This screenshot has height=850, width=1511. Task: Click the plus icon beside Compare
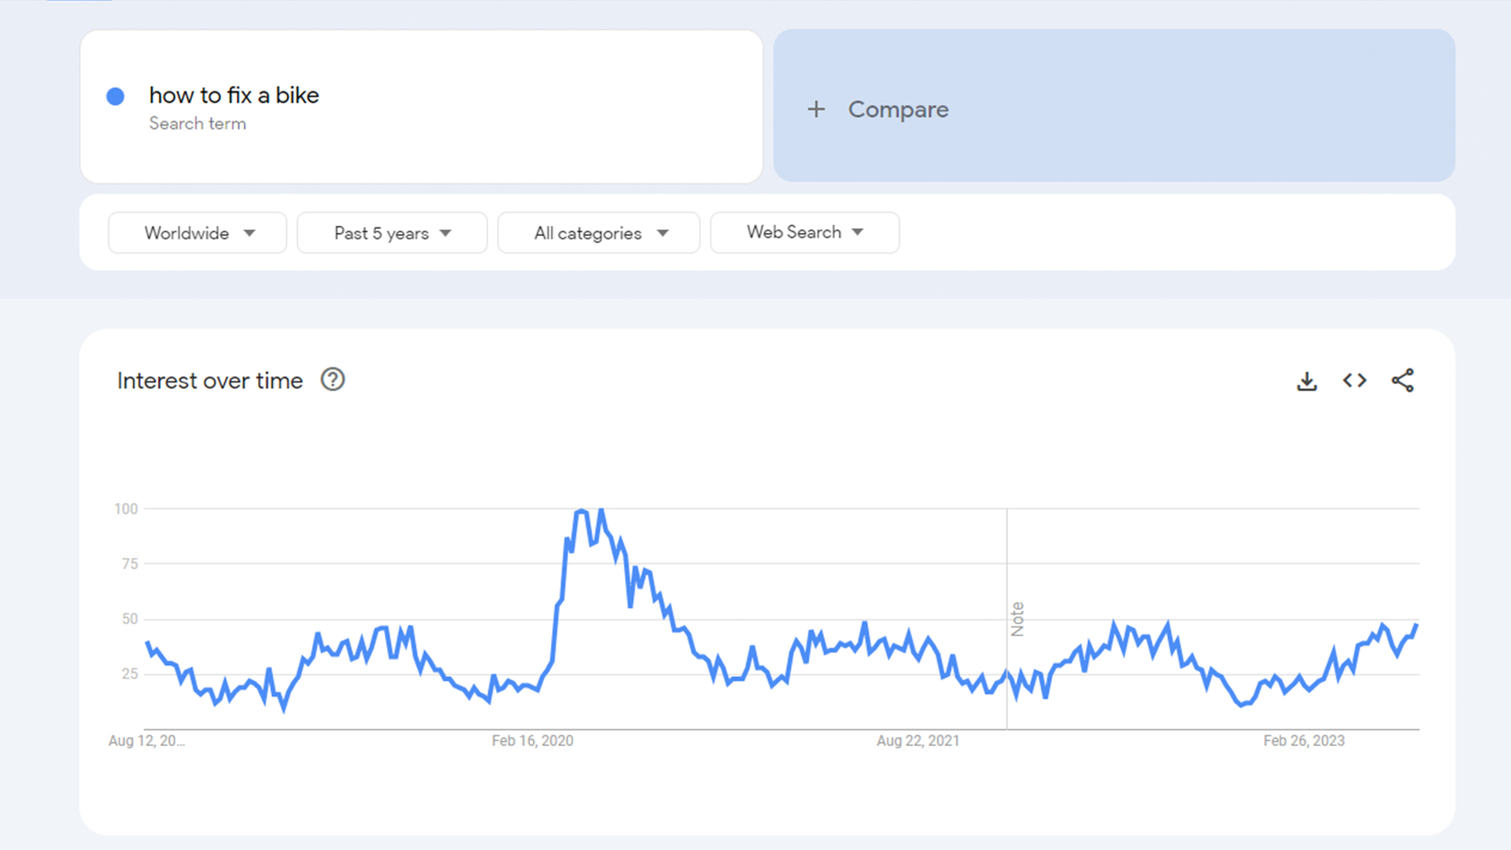[x=816, y=109]
